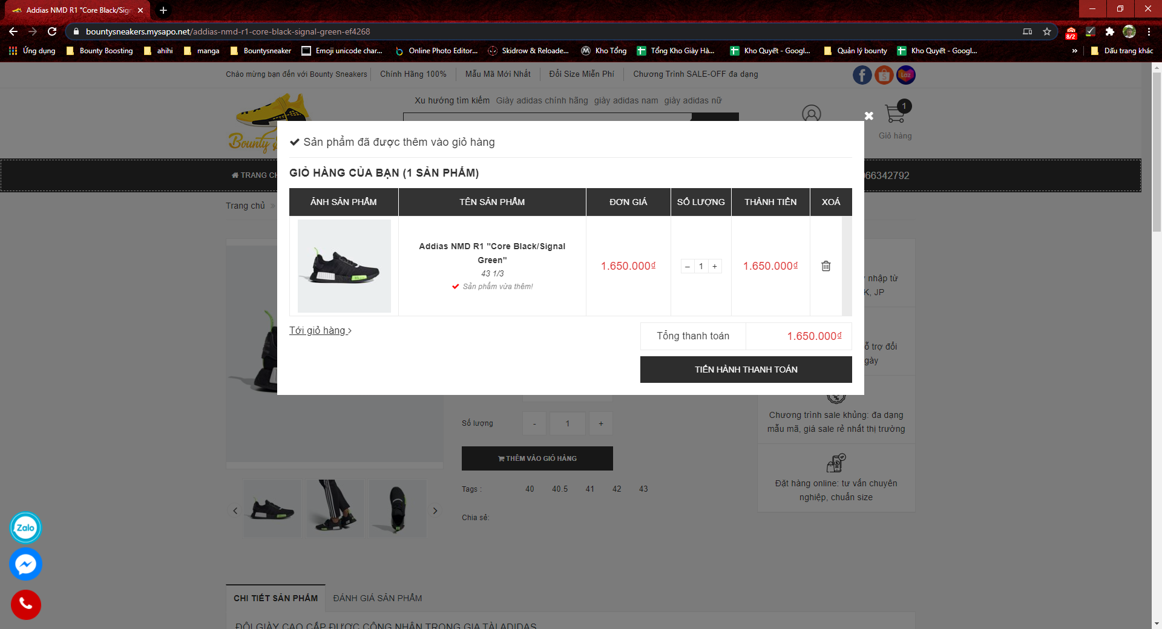Open the Chrome three-dot menu
This screenshot has height=629, width=1162.
point(1149,31)
